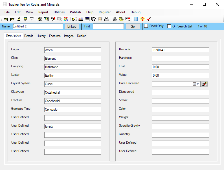Open the calculator from the toolbar
Screen dimensions: 224x170
click(x=136, y=19)
